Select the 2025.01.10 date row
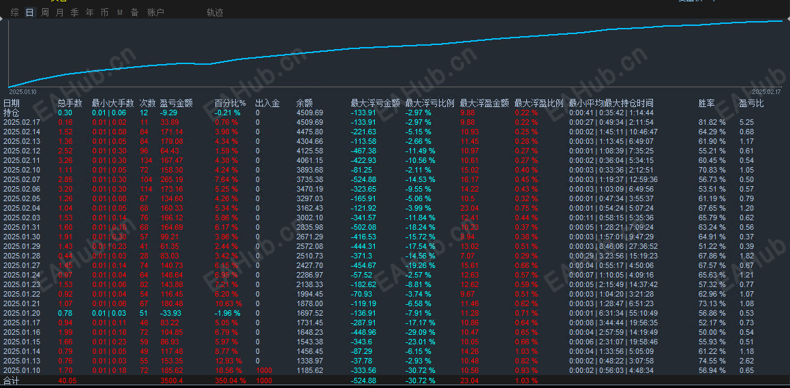The width and height of the screenshot is (790, 388). pyautogui.click(x=395, y=370)
